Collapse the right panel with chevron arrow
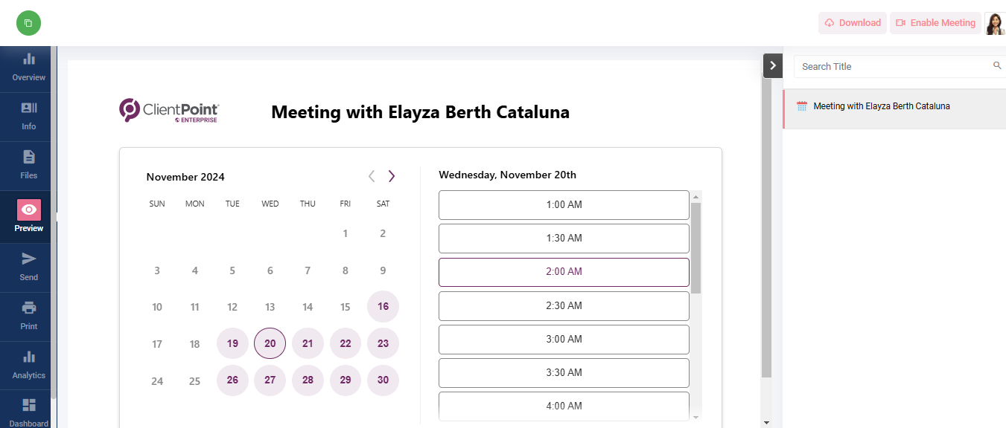1006x428 pixels. click(773, 65)
